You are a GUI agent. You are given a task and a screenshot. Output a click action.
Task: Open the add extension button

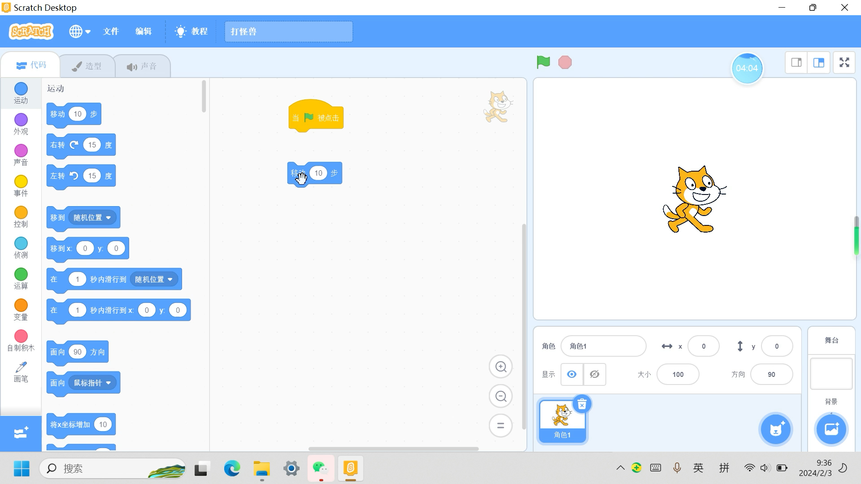click(21, 433)
